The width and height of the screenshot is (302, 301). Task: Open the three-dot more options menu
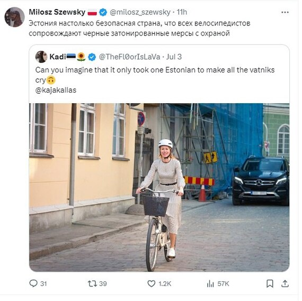pyautogui.click(x=285, y=12)
